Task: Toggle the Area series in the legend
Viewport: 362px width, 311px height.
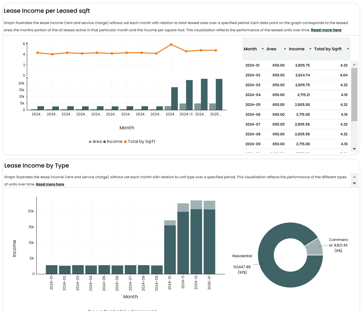Action: 95,141
